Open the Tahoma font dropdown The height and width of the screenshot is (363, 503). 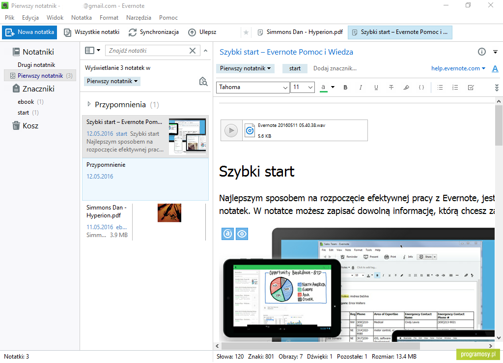tap(253, 88)
